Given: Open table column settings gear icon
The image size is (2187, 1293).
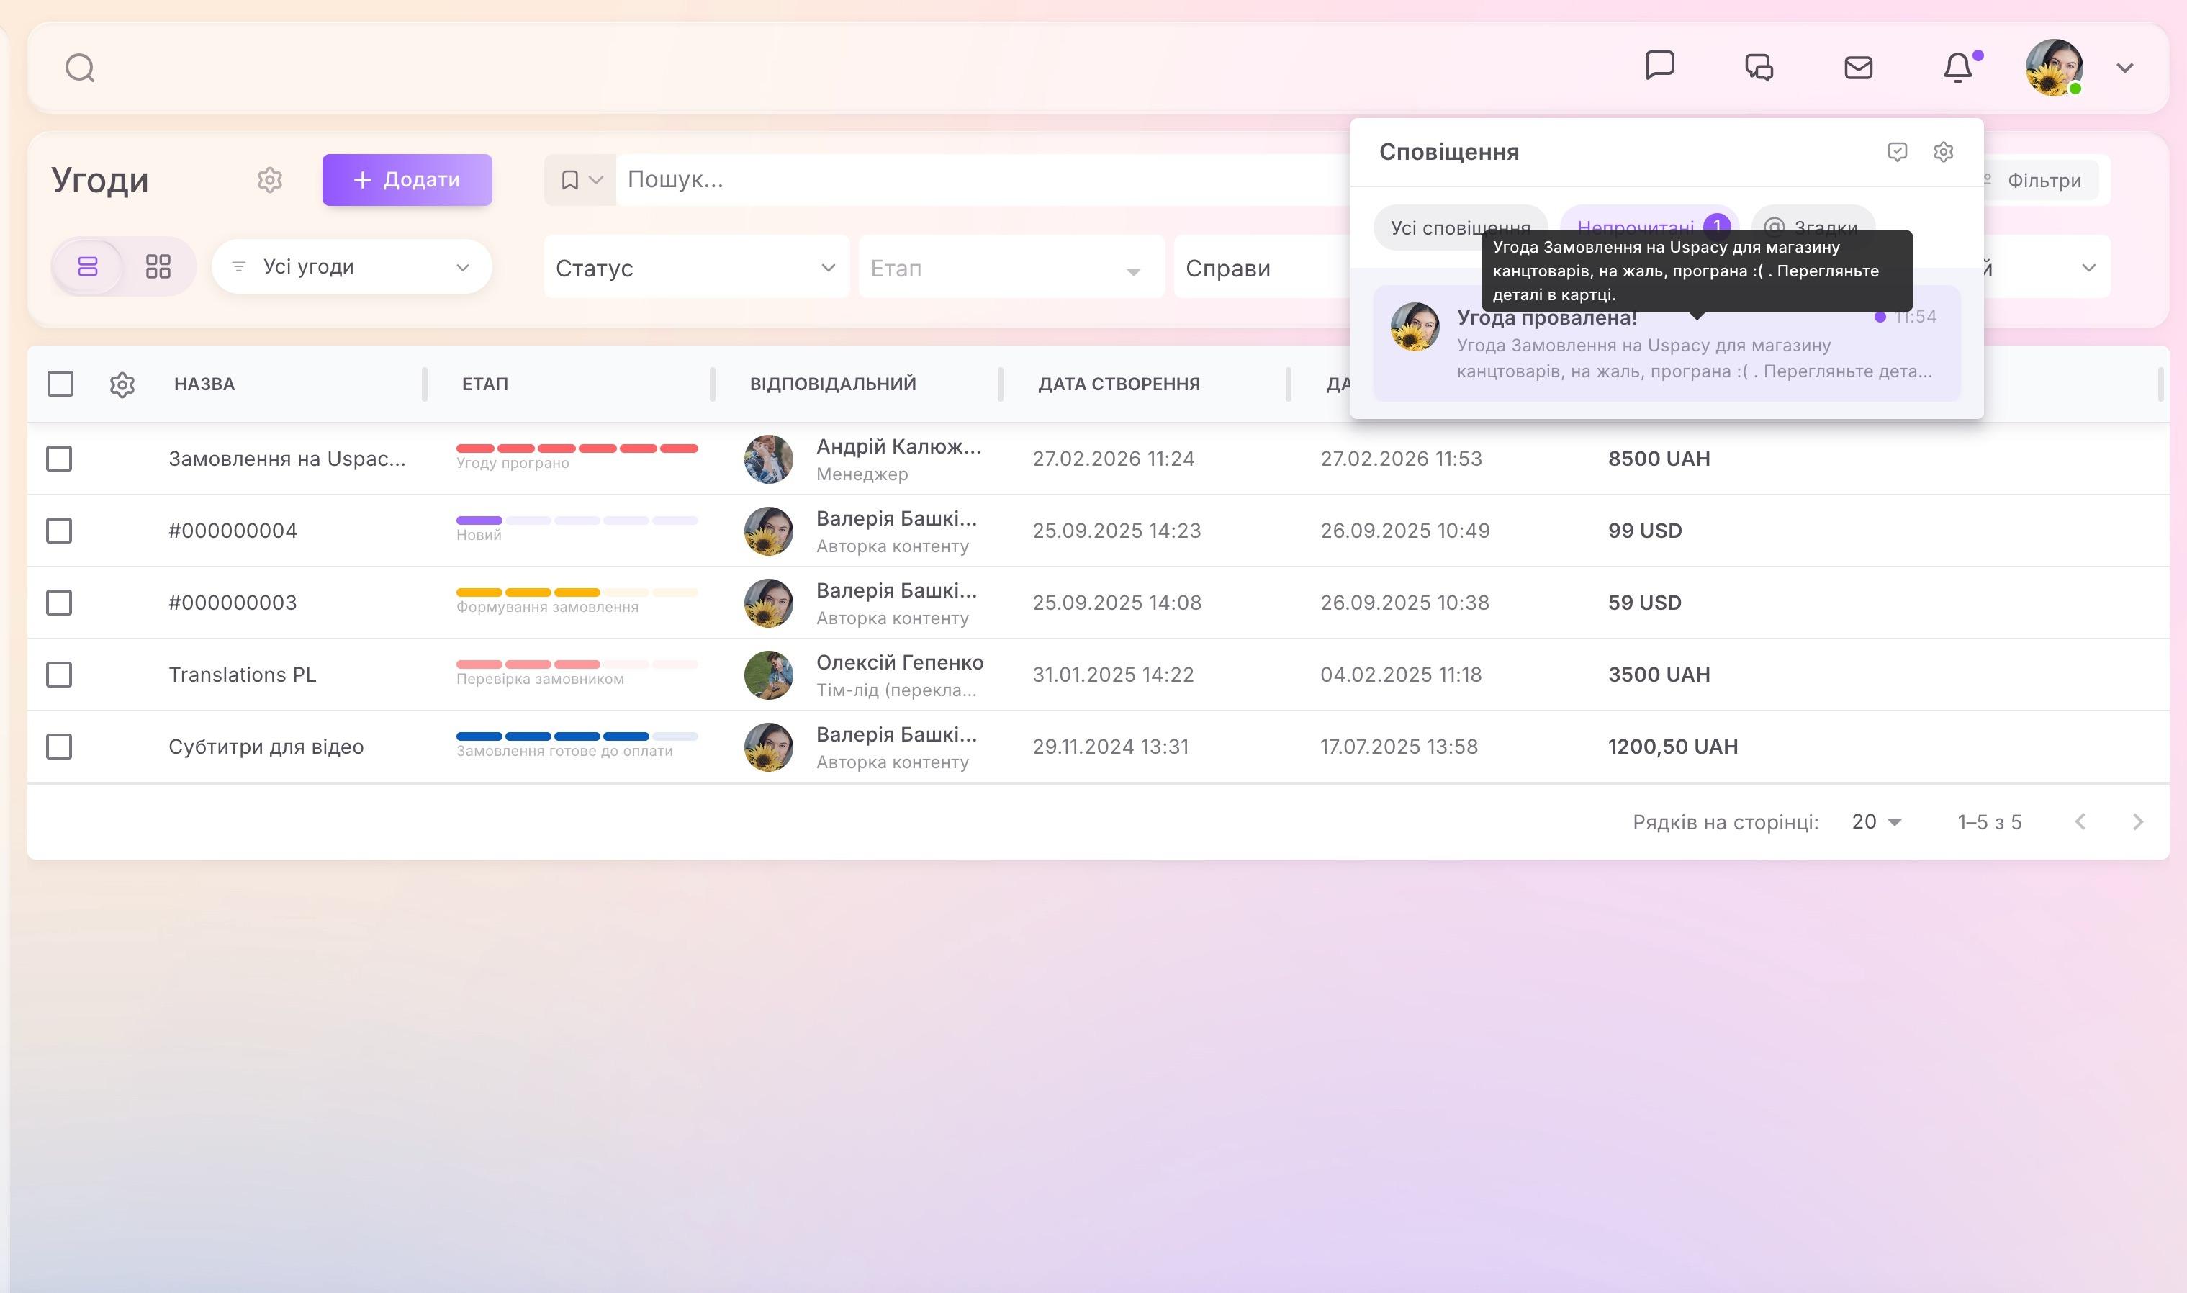Looking at the screenshot, I should (122, 384).
